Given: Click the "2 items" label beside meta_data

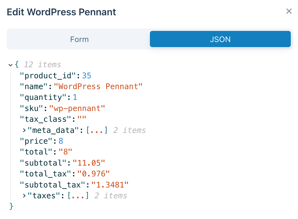Looking at the screenshot, I should [130, 130].
